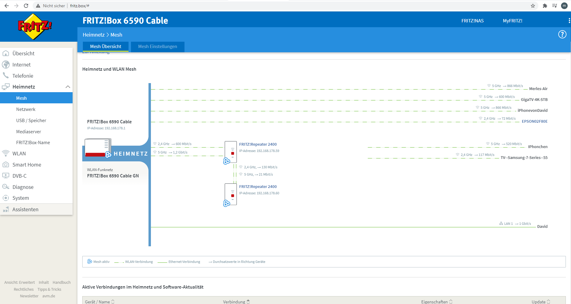Open the browser extensions puzzle icon
This screenshot has width=571, height=304.
(x=545, y=6)
